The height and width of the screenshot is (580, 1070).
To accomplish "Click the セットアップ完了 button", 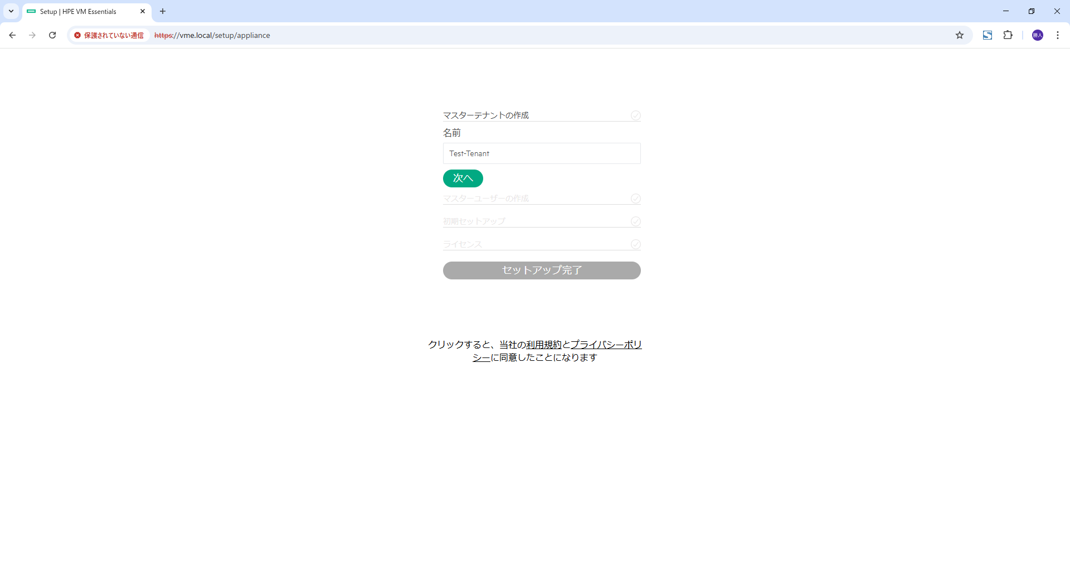I will pyautogui.click(x=542, y=270).
